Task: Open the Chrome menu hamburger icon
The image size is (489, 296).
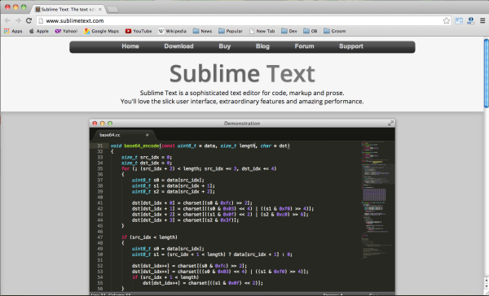Action: tap(482, 20)
